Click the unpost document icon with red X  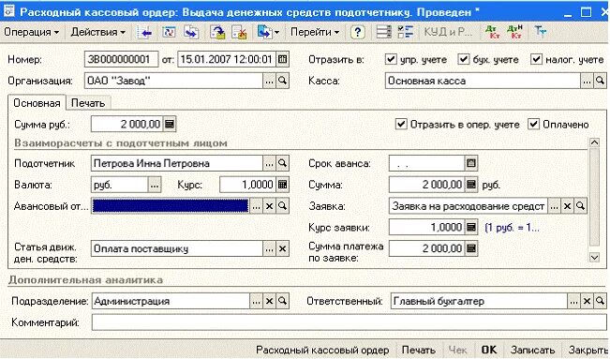239,32
